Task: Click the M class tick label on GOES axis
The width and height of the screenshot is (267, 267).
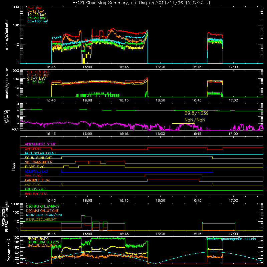Action: [x=18, y=104]
